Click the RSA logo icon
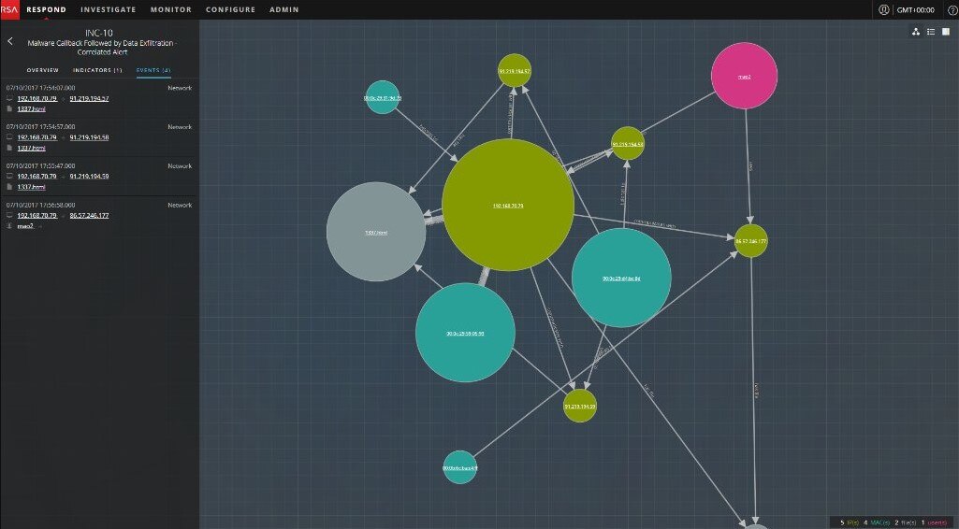 pyautogui.click(x=9, y=9)
